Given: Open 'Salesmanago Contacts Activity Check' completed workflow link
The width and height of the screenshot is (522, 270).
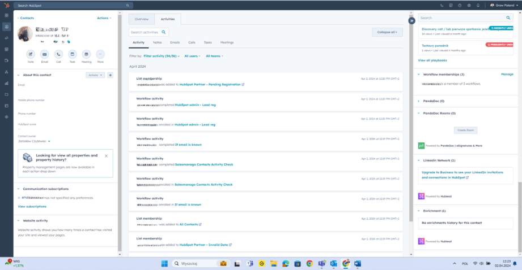Looking at the screenshot, I should click(204, 164).
